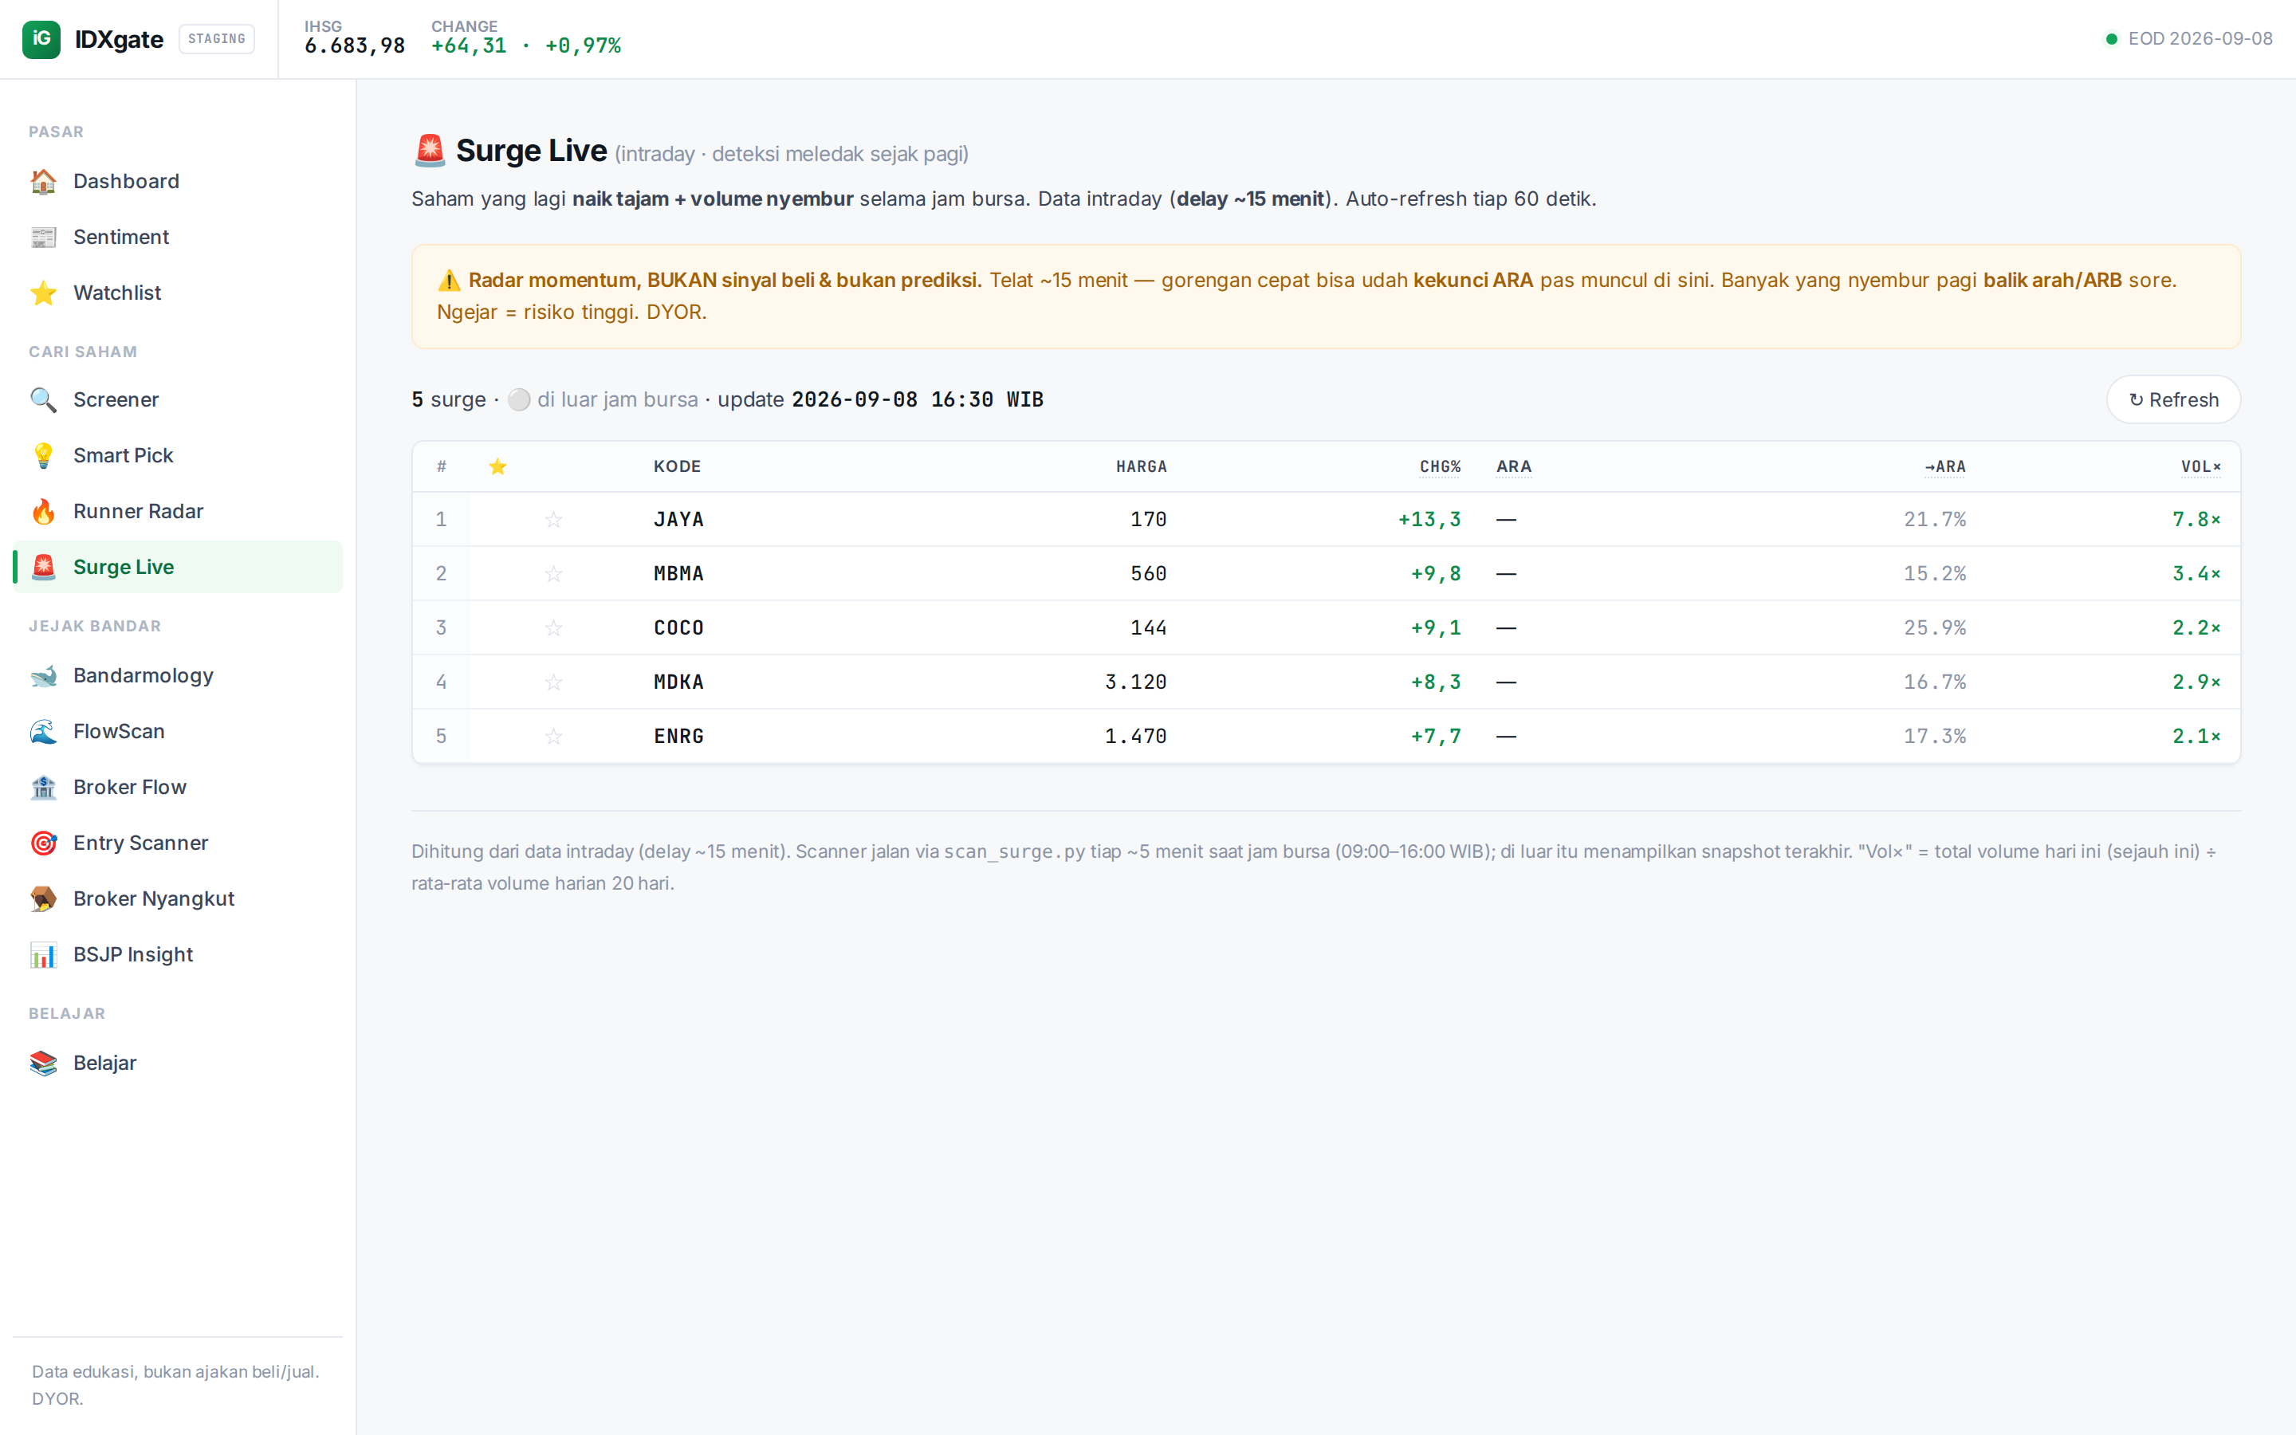Click the EOD 2026-09-08 status indicator
This screenshot has height=1435, width=2296.
(2189, 39)
